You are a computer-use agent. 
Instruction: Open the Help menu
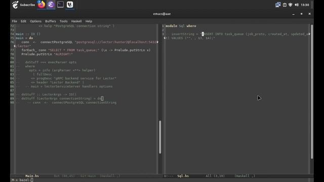click(89, 21)
